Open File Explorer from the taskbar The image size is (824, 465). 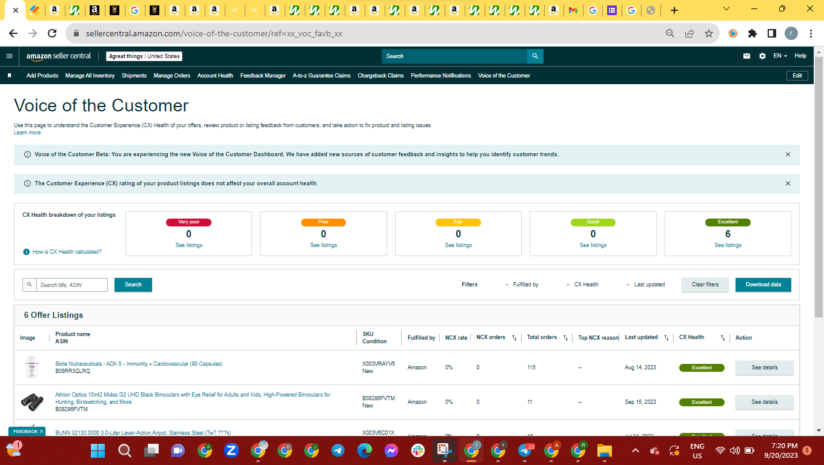click(x=604, y=450)
